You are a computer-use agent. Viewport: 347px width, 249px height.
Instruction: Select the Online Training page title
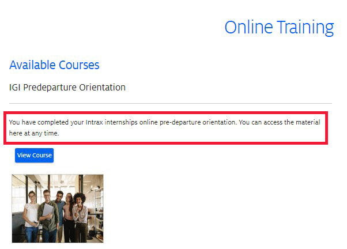tap(279, 27)
